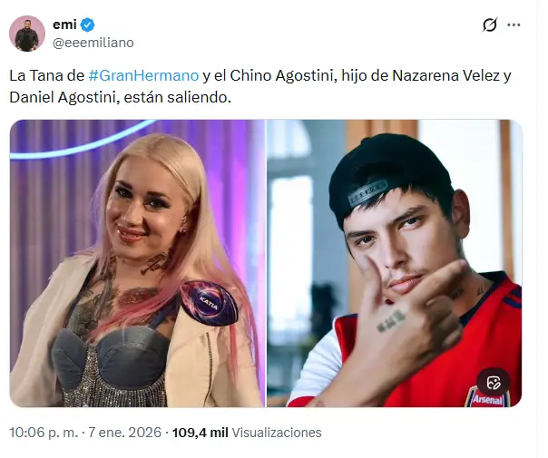Open the emi profile avatar
This screenshot has width=548, height=458.
pyautogui.click(x=27, y=34)
